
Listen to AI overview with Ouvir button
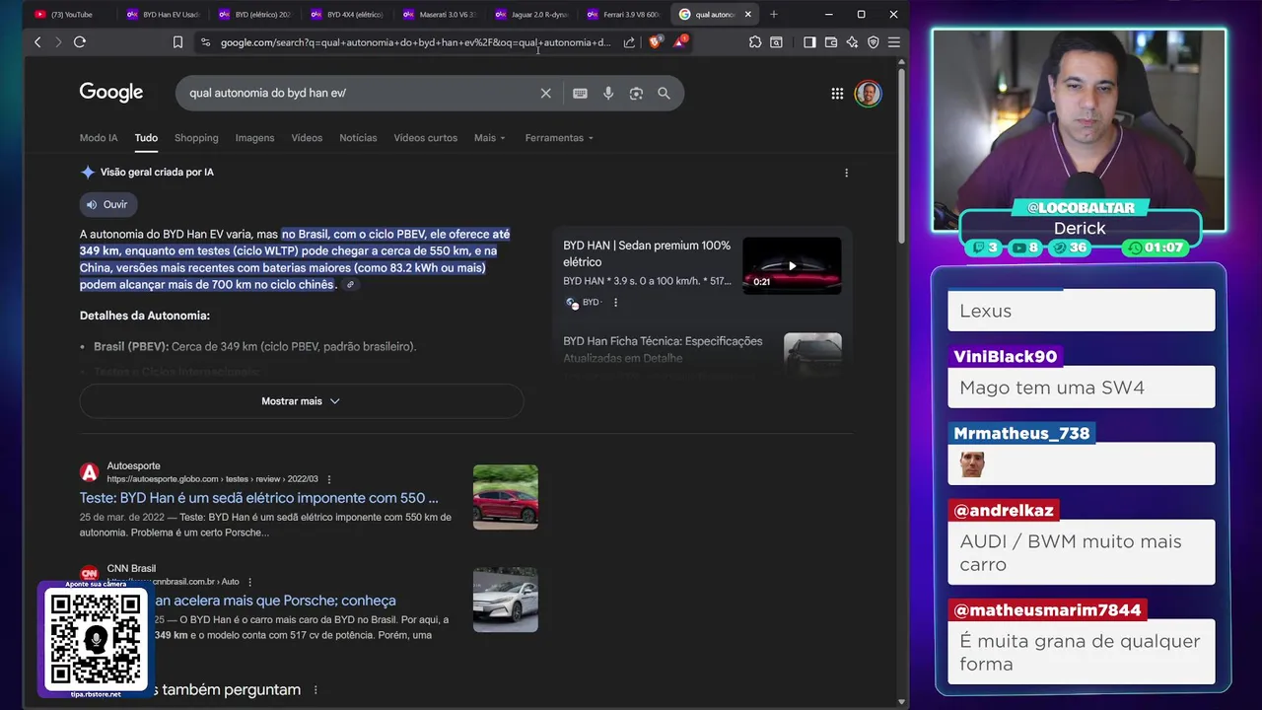click(108, 204)
